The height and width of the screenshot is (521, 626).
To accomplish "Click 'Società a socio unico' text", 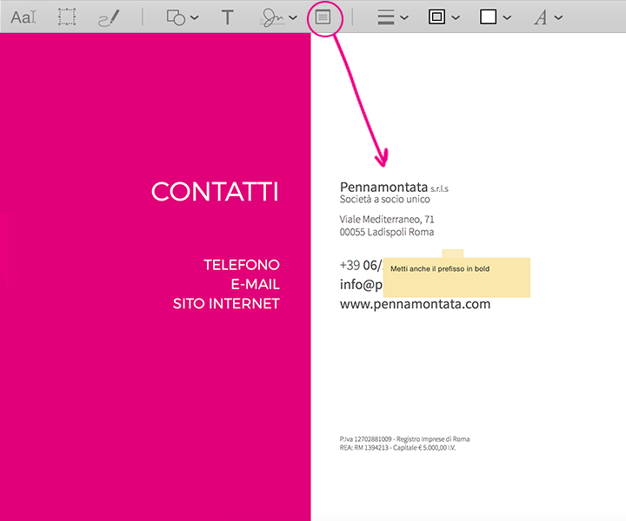I will [385, 200].
